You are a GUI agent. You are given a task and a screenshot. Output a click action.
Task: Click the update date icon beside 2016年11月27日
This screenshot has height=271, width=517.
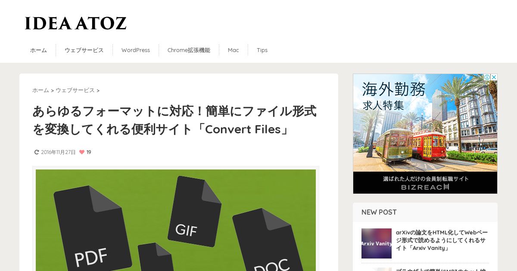[37, 152]
